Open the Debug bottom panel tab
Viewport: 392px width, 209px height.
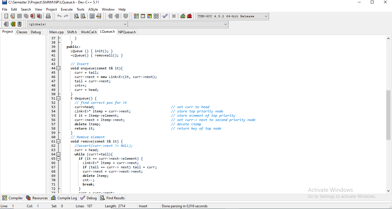click(x=89, y=198)
